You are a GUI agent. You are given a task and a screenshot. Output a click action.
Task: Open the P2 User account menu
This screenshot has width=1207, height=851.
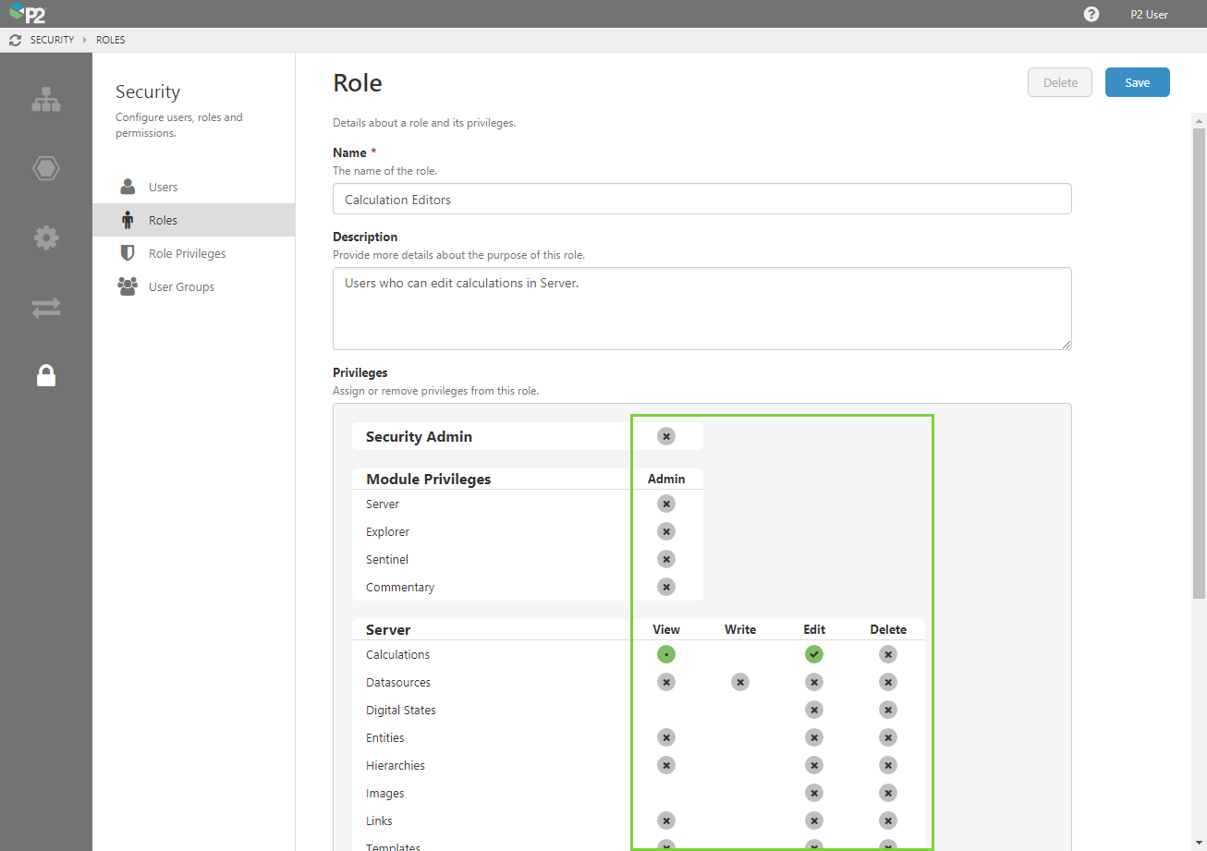1149,15
